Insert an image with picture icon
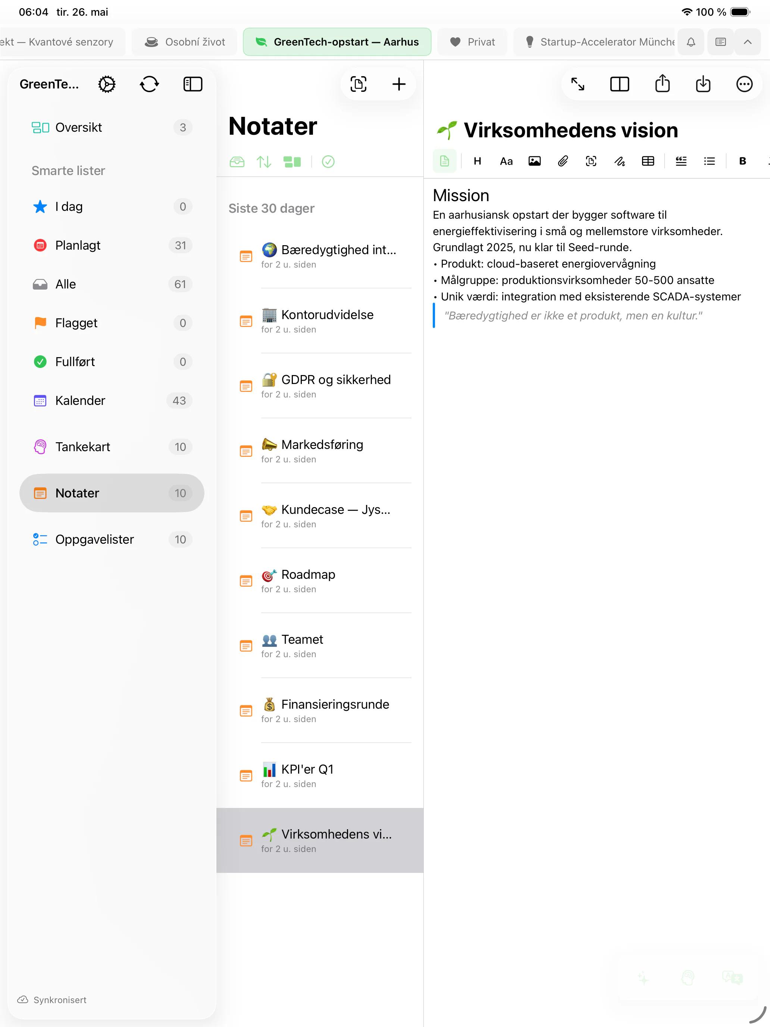The image size is (770, 1027). pos(534,161)
